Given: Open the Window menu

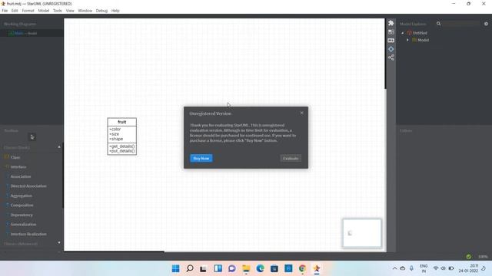Looking at the screenshot, I should 85,11.
